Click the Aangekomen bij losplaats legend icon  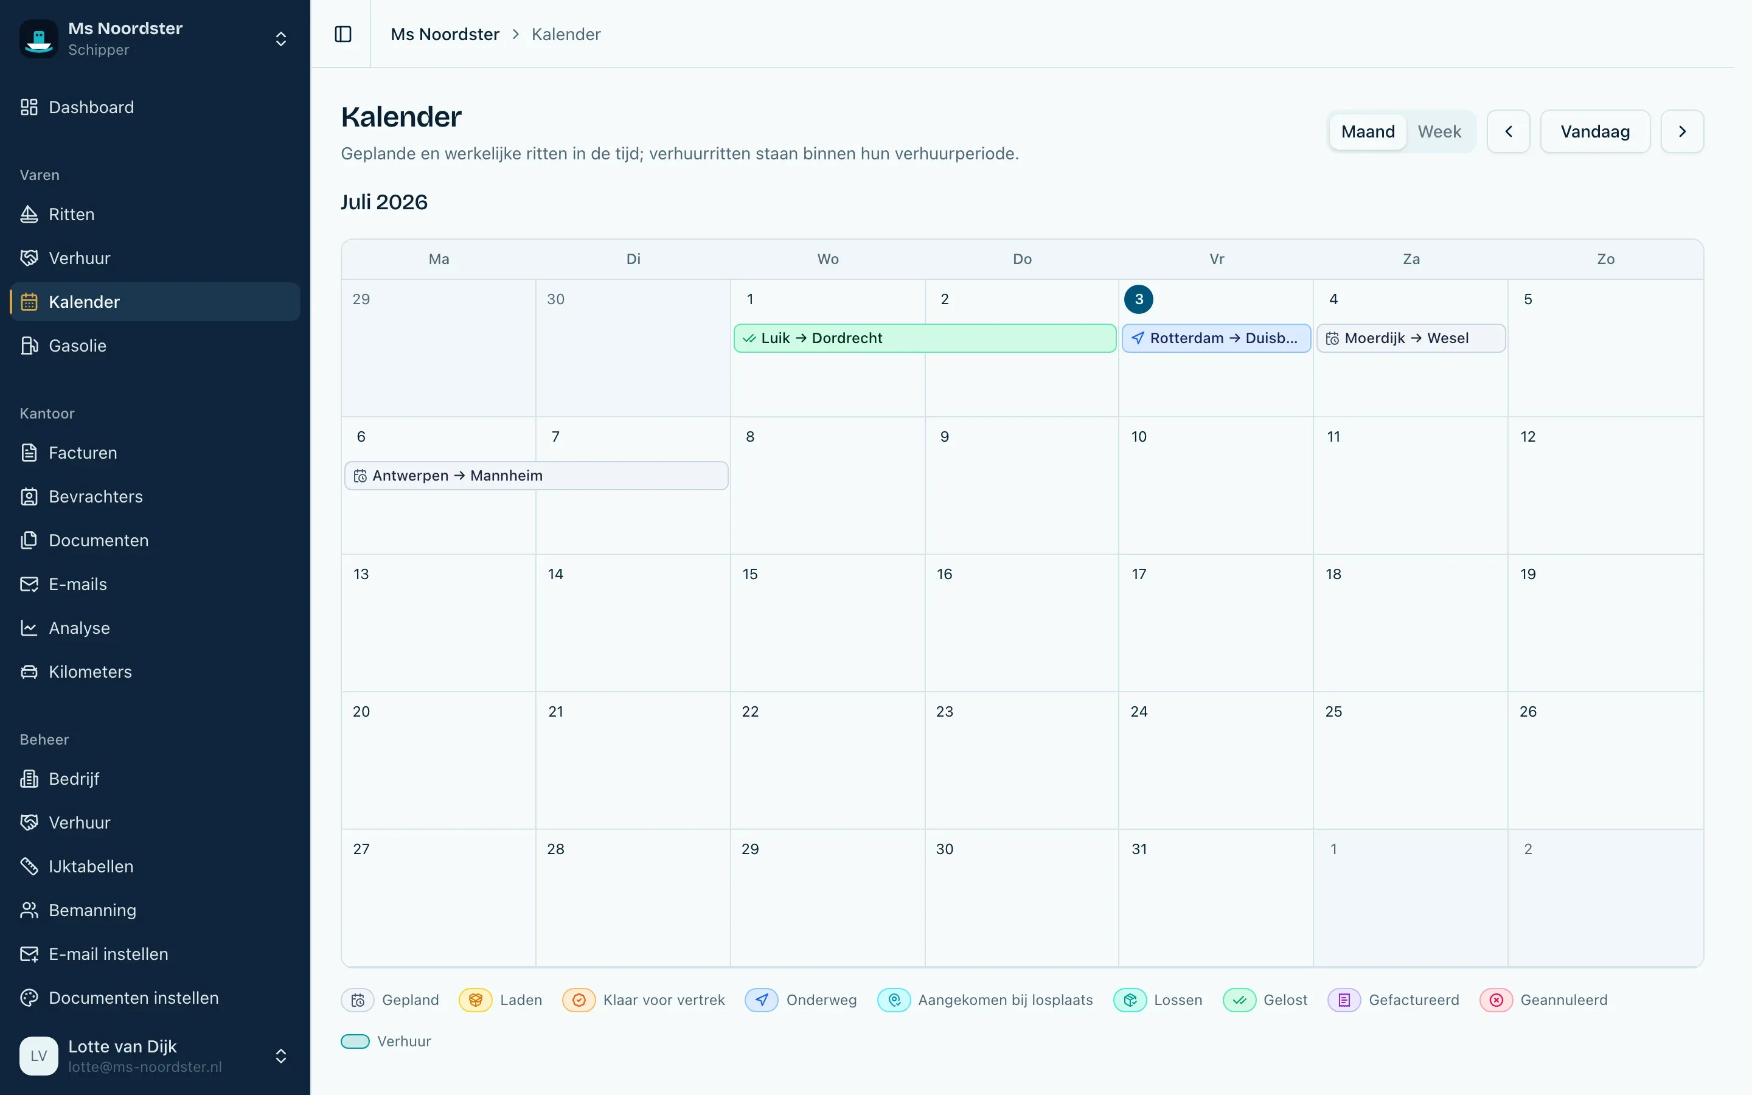[894, 1000]
